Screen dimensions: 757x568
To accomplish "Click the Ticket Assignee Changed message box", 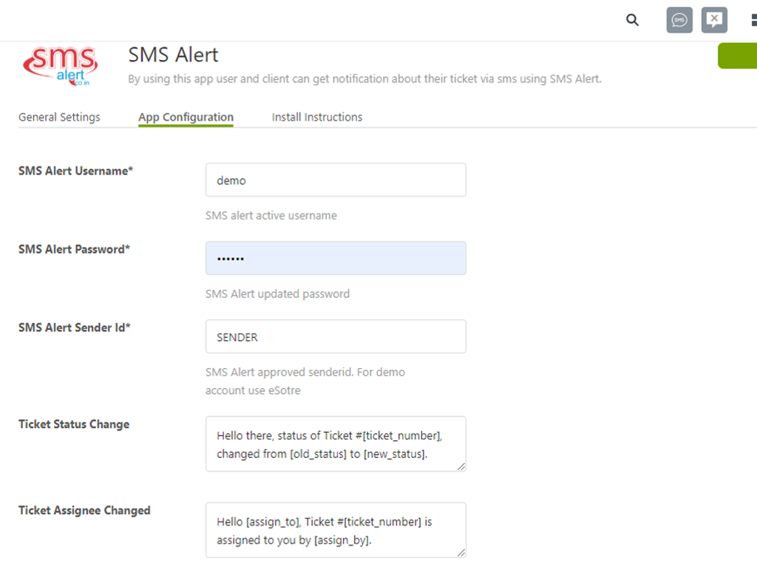I will [x=336, y=530].
